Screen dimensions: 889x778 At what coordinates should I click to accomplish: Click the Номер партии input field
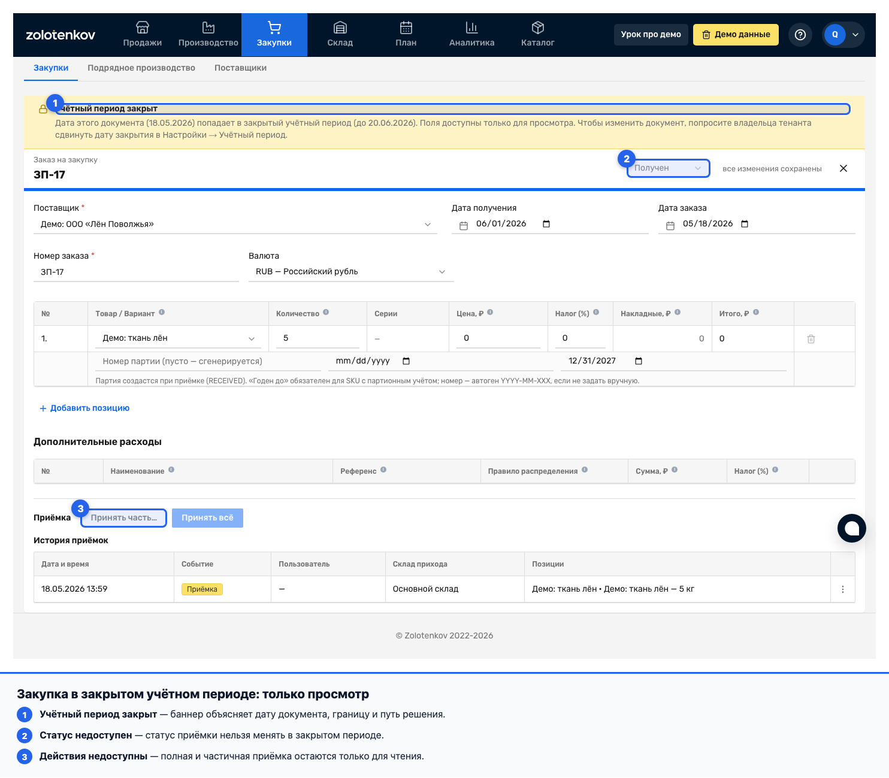(208, 361)
